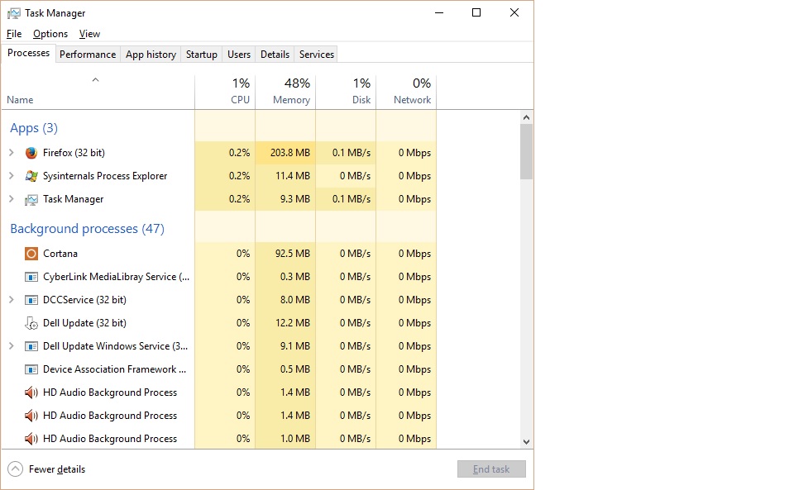Click the scrollbar down arrow in process list
The height and width of the screenshot is (490, 794).
tap(526, 441)
